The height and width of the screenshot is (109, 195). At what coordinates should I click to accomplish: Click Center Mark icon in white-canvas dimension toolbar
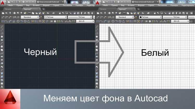[150, 21]
